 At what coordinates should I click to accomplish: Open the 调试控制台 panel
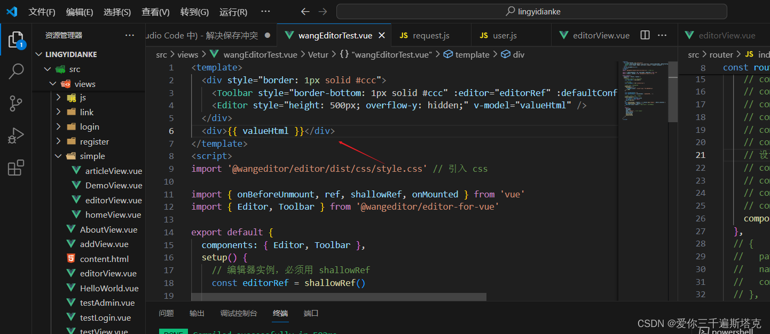(239, 314)
